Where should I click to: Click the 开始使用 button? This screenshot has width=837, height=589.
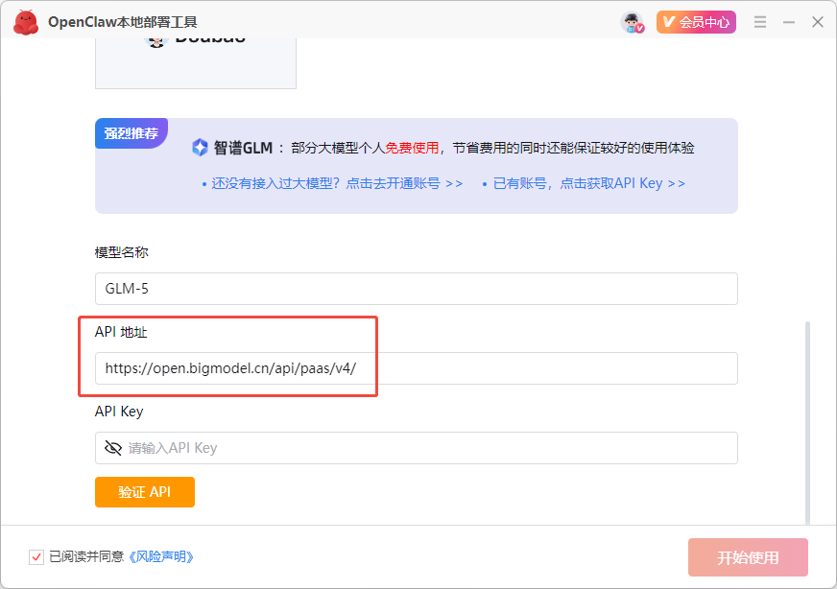[x=748, y=556]
